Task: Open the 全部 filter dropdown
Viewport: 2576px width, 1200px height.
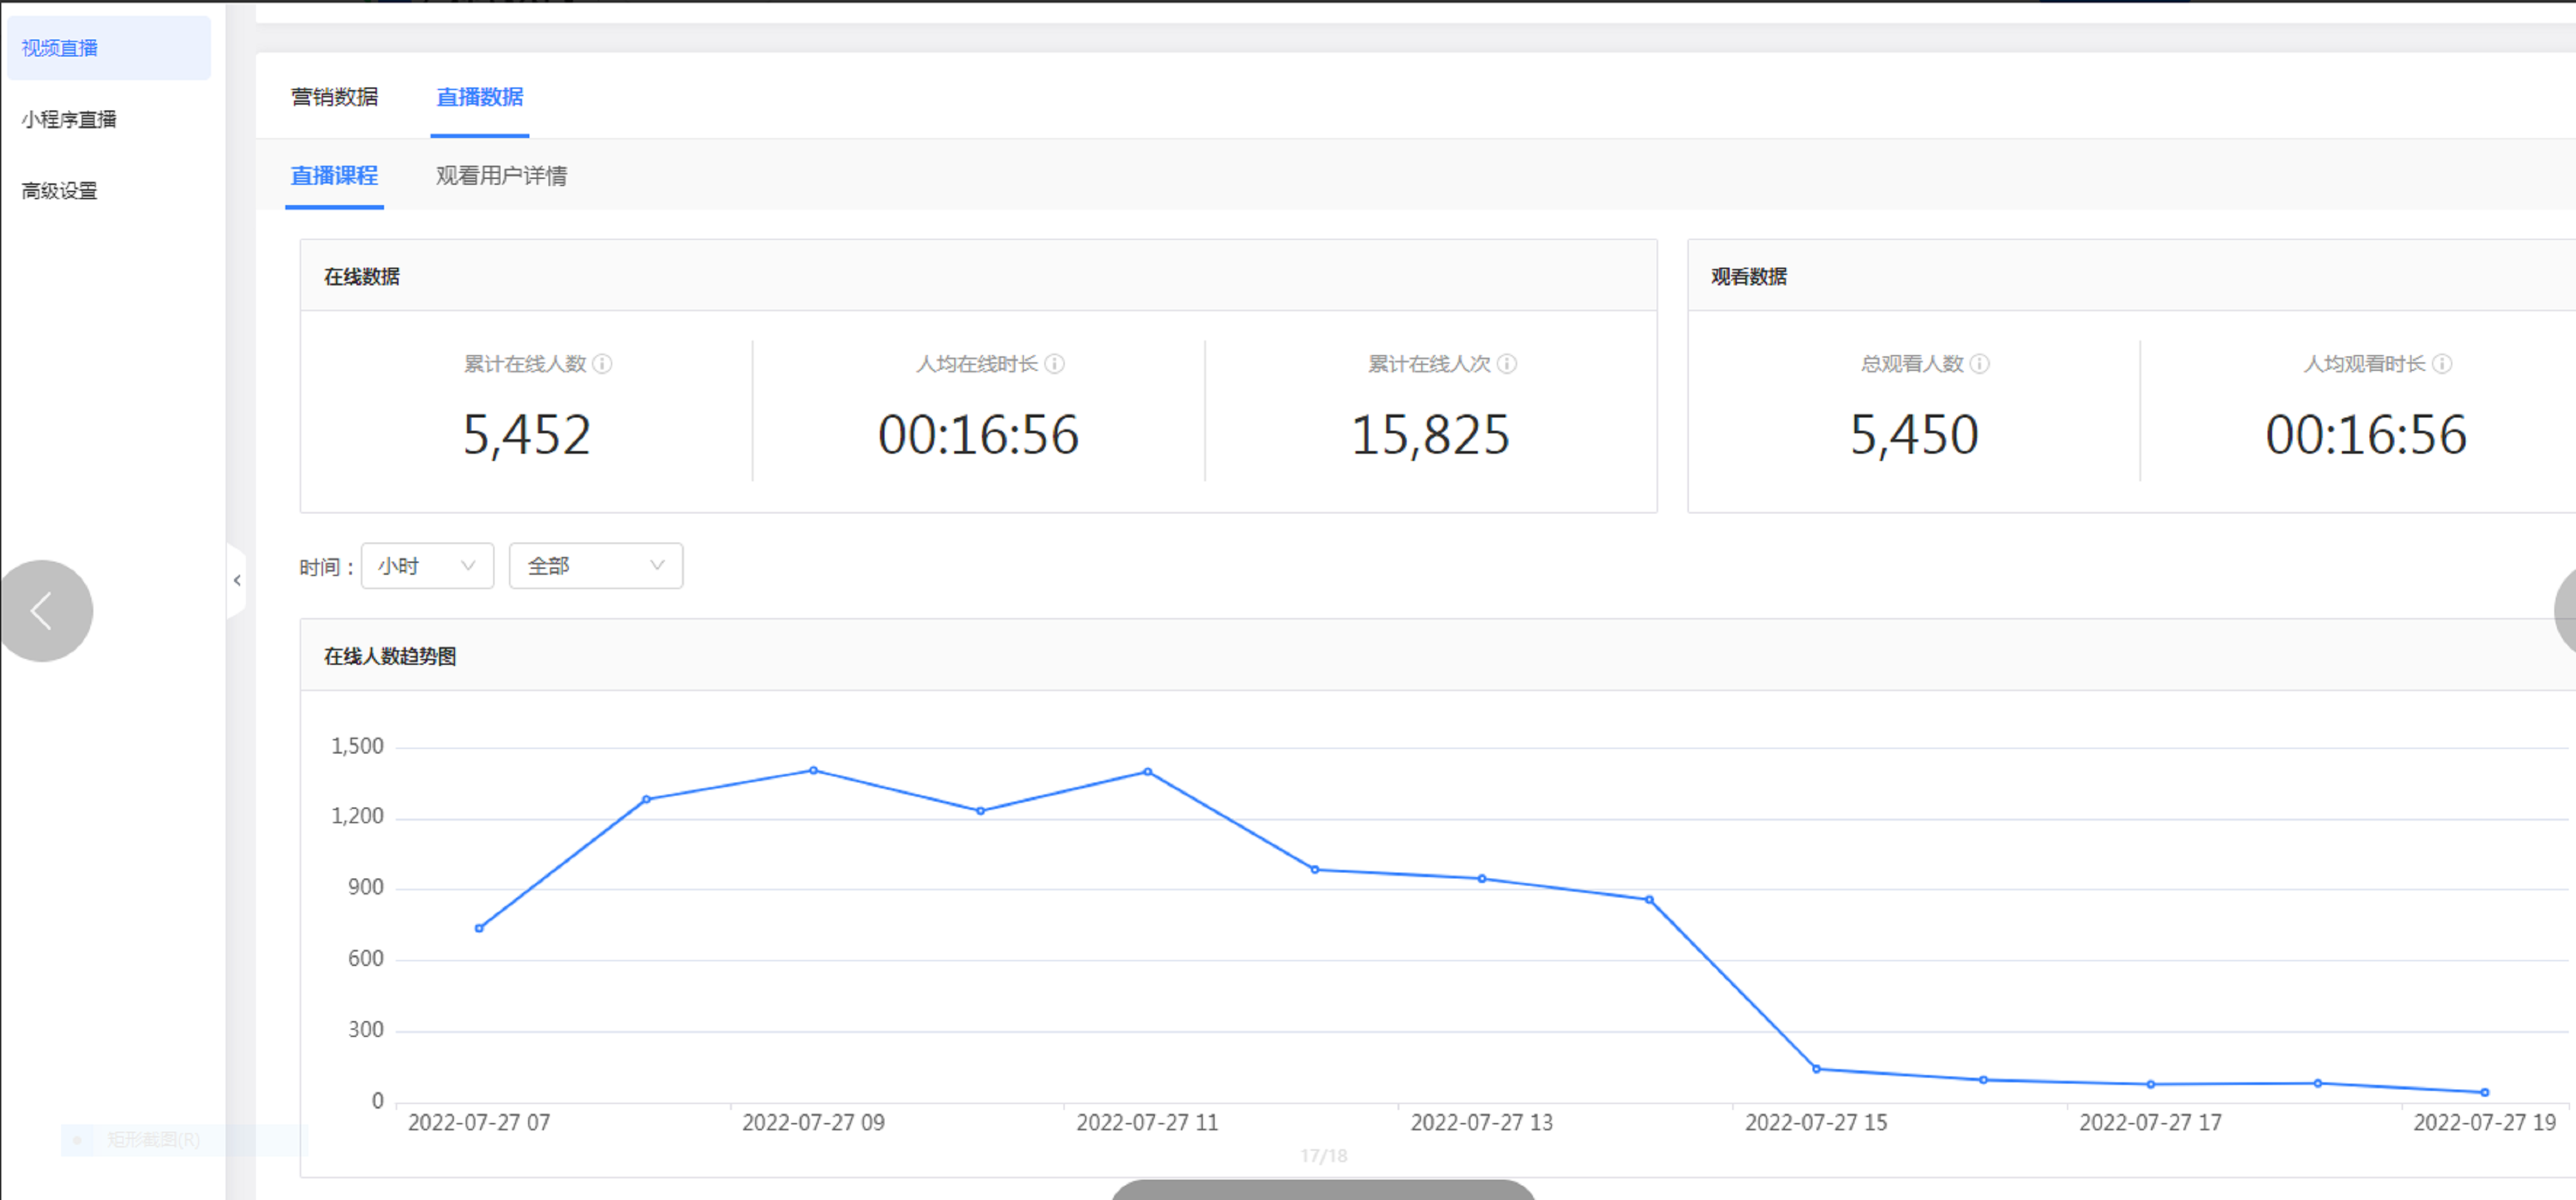Action: (595, 566)
